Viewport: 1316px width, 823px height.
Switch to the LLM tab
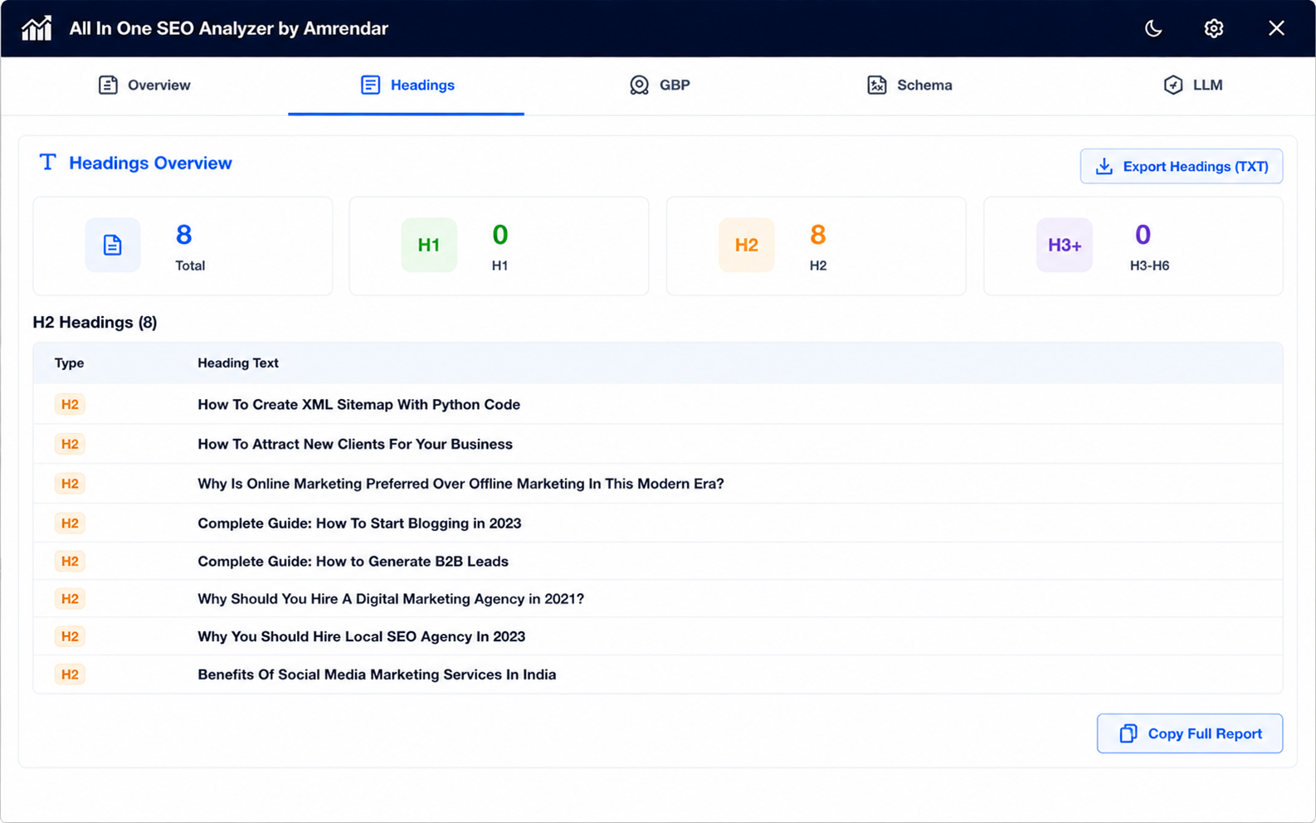tap(1192, 85)
